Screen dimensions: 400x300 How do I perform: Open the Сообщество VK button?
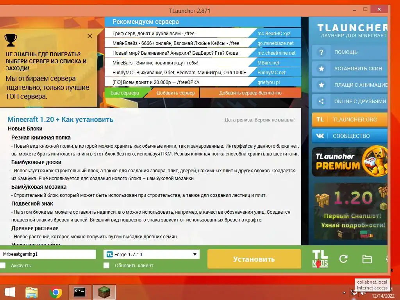(350, 136)
